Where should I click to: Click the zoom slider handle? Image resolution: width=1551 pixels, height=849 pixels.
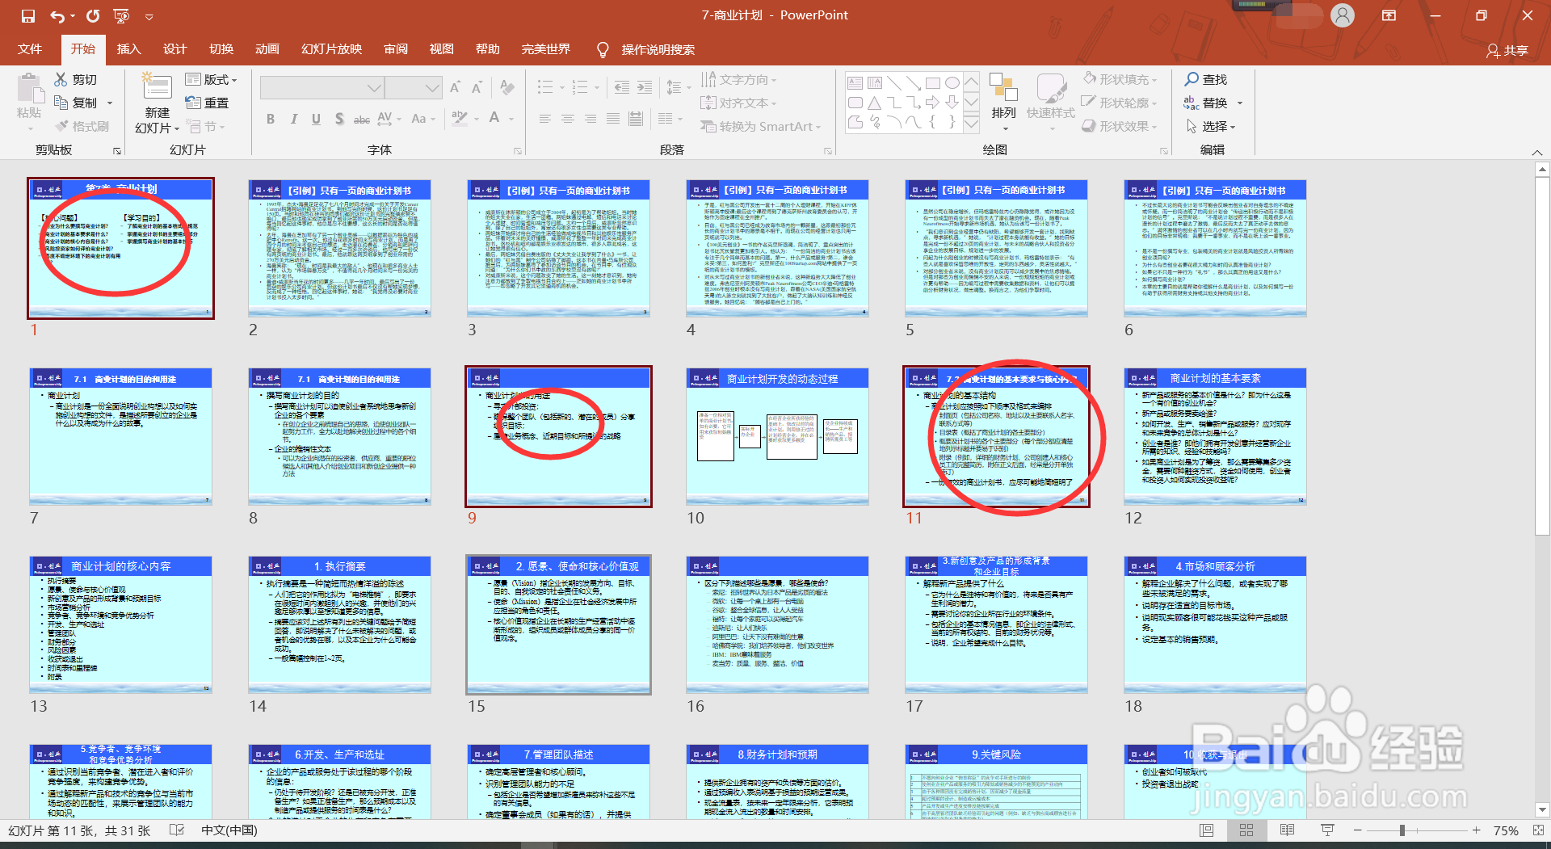coord(1402,830)
